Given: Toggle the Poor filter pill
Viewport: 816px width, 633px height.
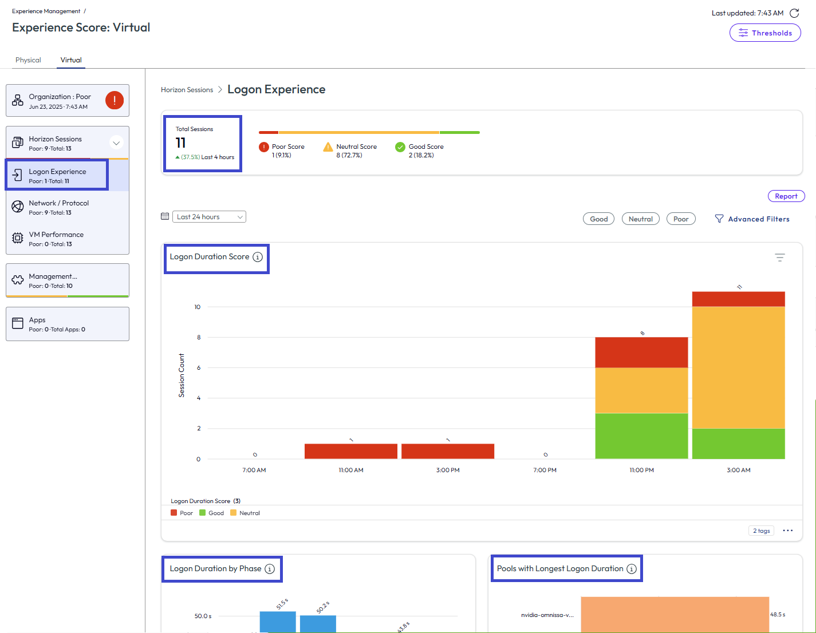Looking at the screenshot, I should (x=681, y=219).
